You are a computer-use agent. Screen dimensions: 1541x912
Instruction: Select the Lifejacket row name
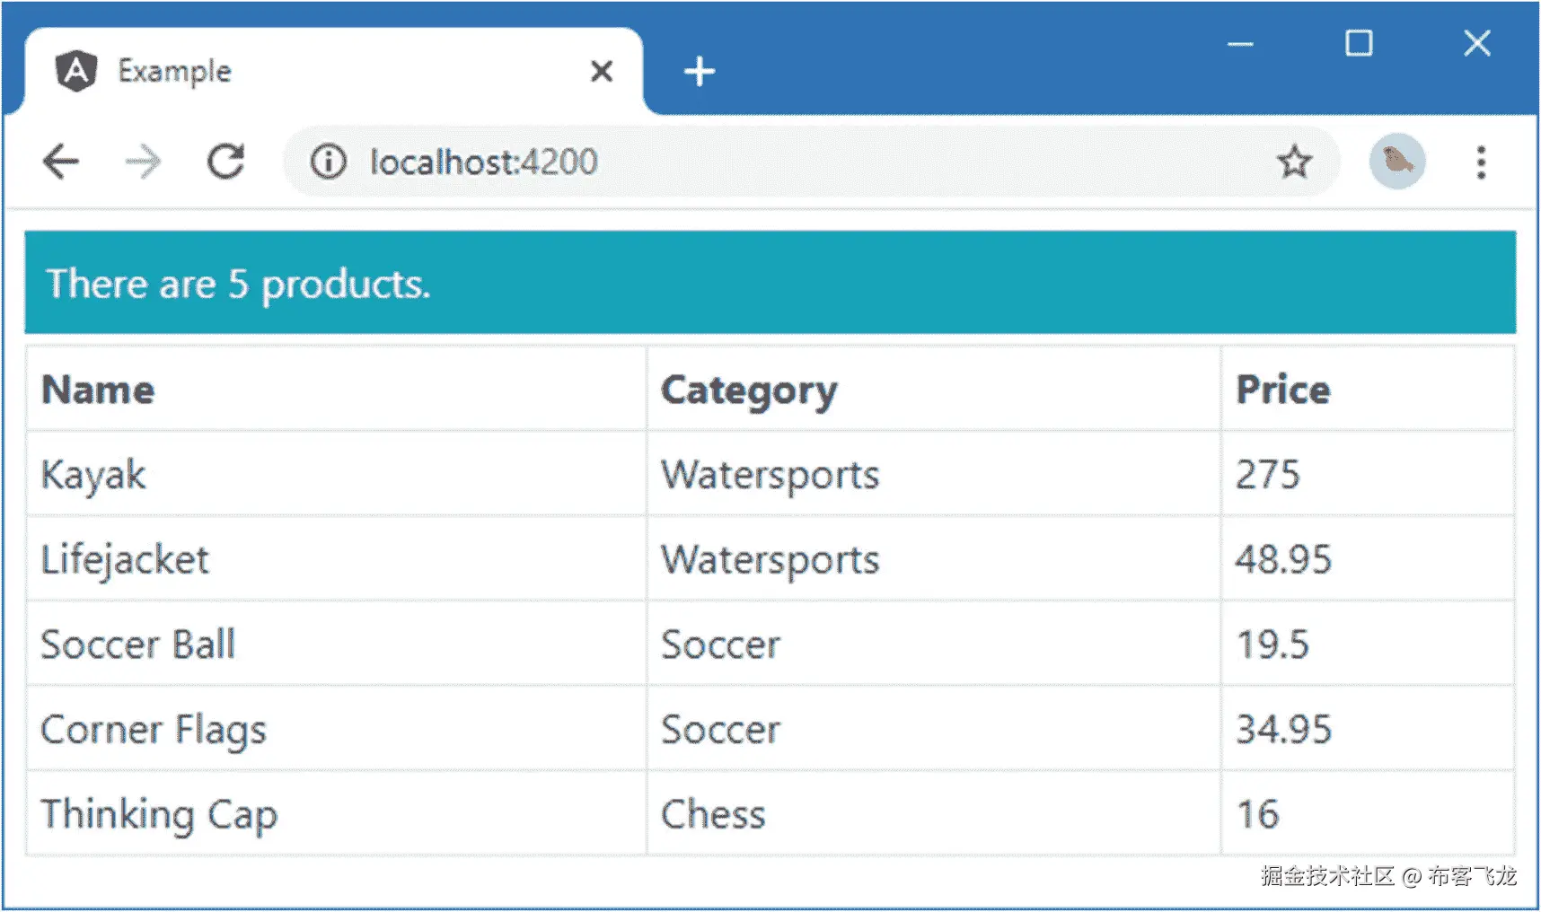tap(125, 559)
